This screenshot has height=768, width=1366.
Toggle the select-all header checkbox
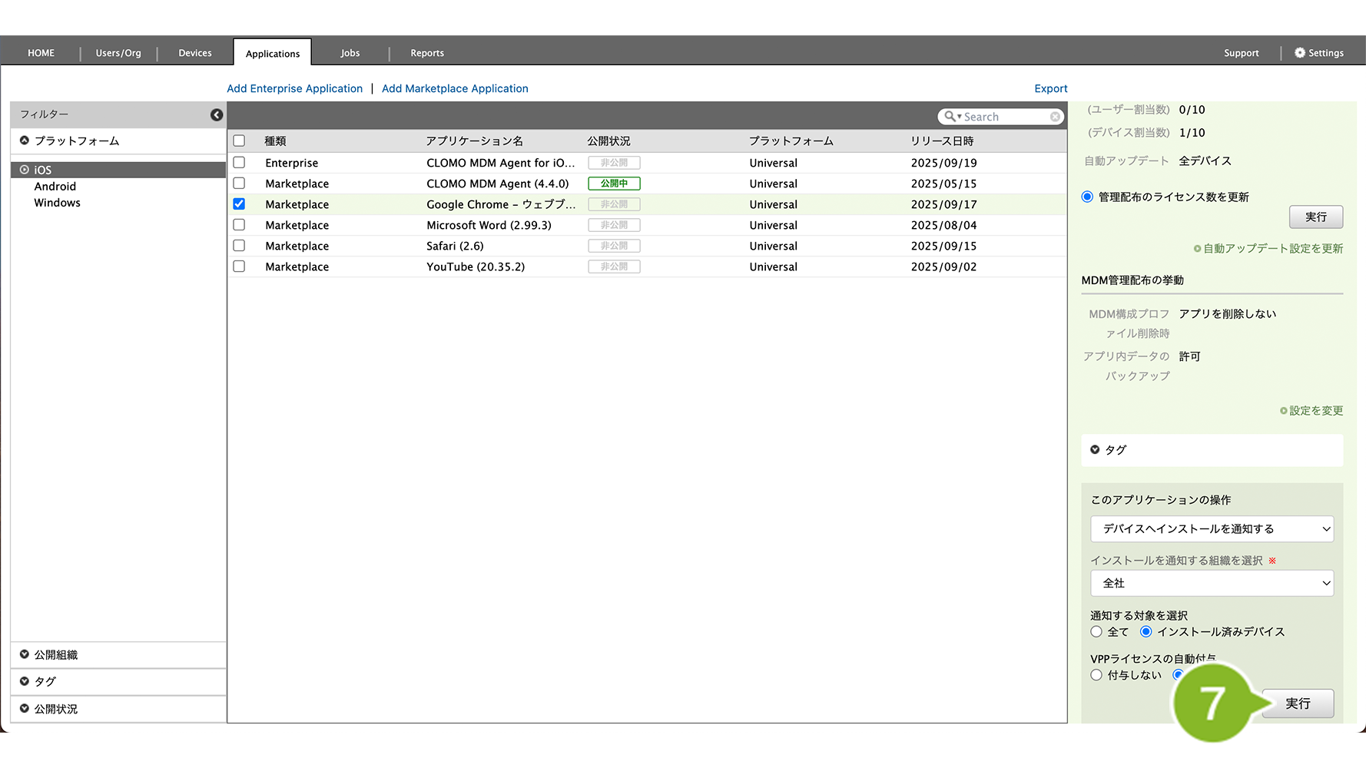(x=239, y=141)
